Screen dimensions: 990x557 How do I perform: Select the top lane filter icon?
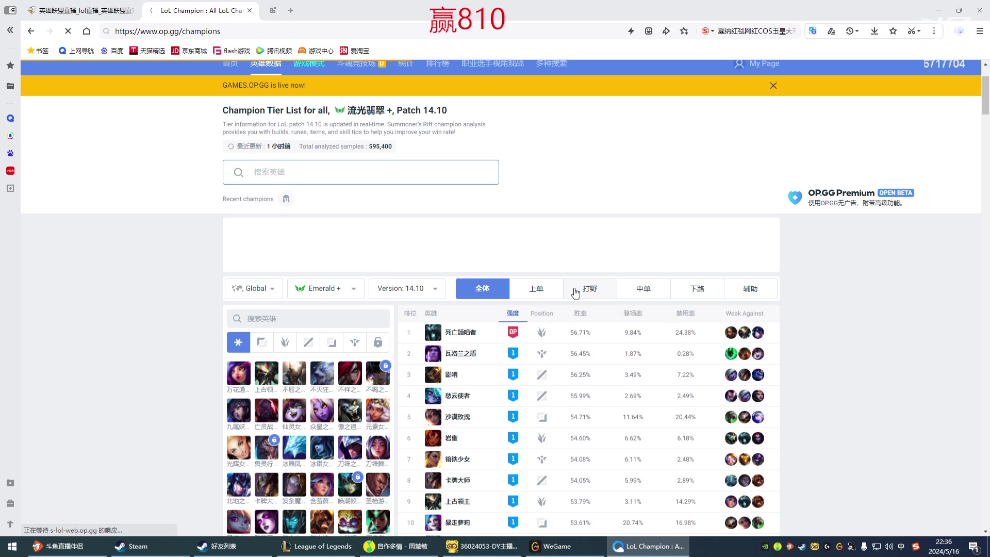261,342
